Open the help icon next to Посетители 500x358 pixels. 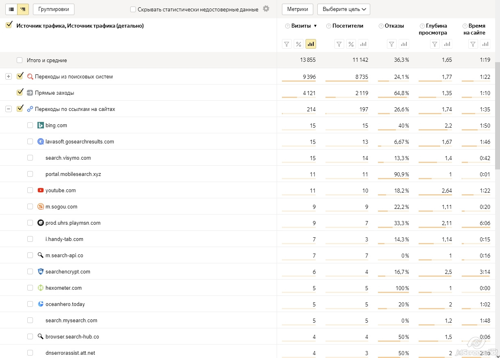(328, 26)
